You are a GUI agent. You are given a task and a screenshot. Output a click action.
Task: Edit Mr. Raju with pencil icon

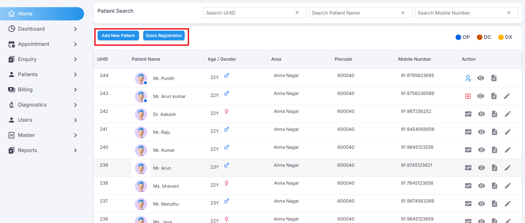click(x=508, y=132)
